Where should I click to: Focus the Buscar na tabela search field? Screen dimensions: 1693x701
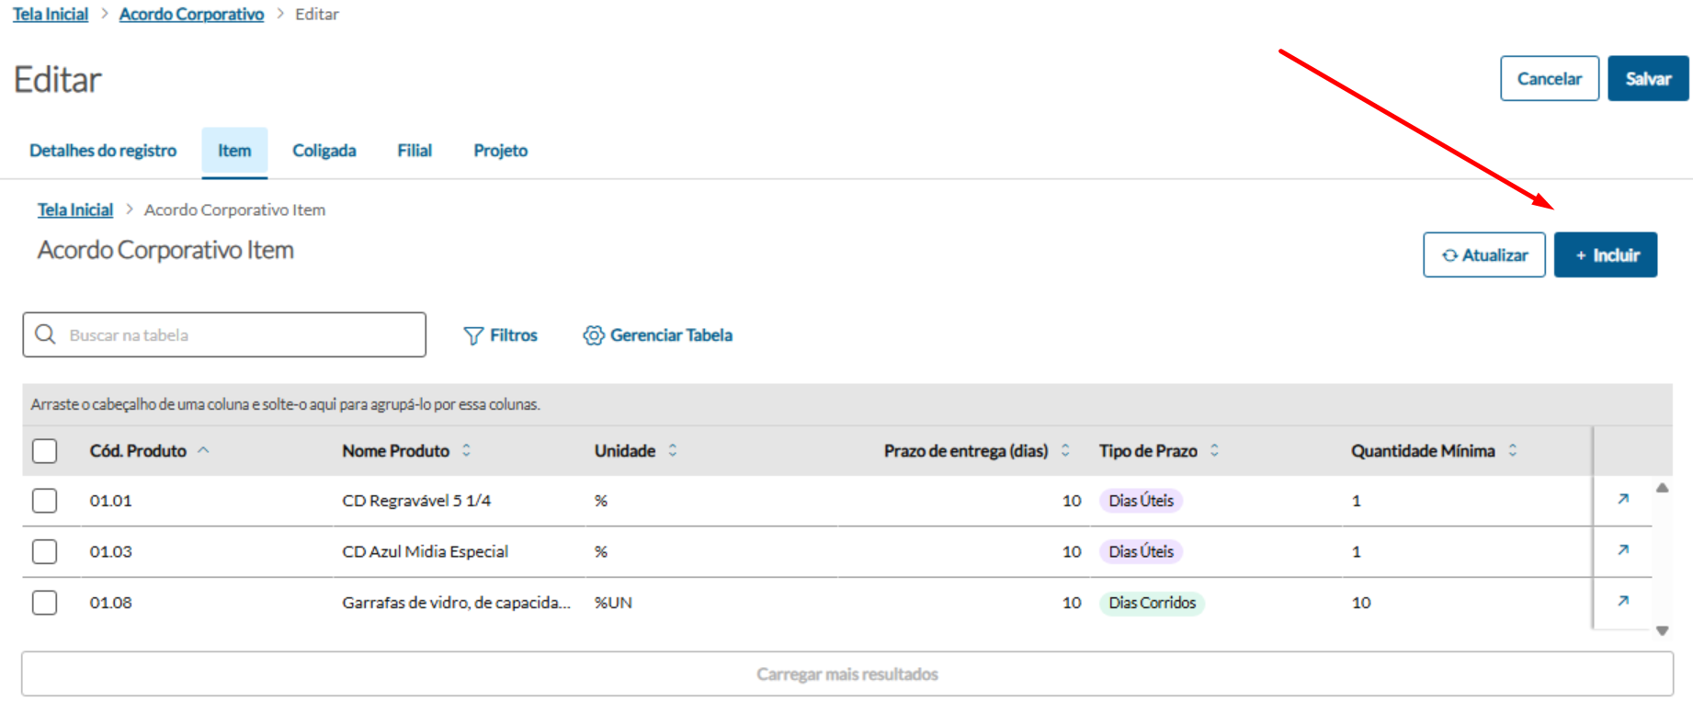[x=239, y=335]
